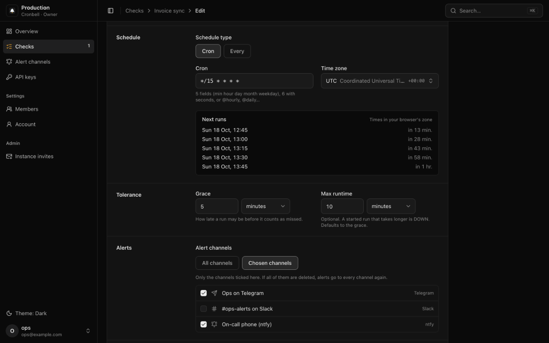Select Every schedule type

tap(237, 51)
